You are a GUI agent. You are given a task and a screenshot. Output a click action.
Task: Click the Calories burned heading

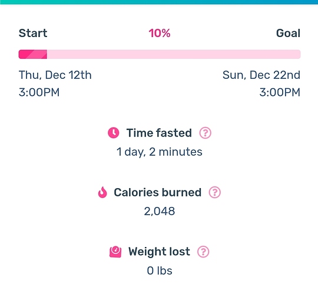point(158,192)
